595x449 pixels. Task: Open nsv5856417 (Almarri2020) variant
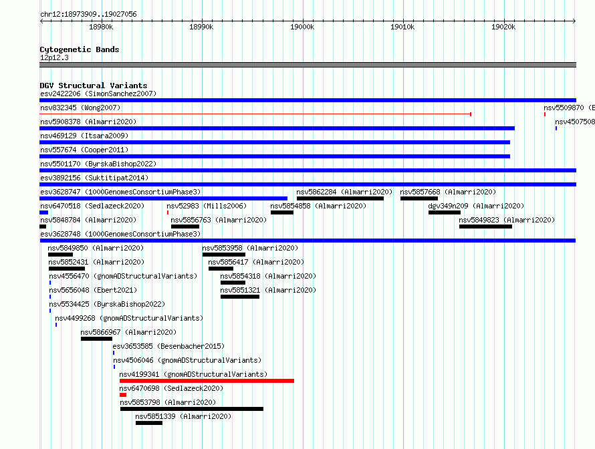256,262
